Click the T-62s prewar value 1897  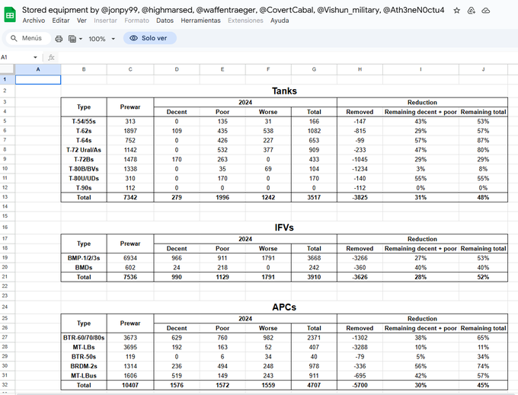pos(130,131)
